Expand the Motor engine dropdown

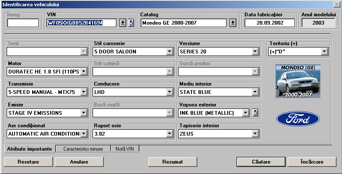click(x=84, y=72)
